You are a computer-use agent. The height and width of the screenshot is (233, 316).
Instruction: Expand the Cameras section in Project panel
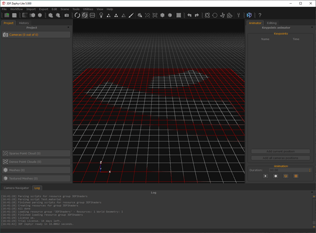pos(36,35)
